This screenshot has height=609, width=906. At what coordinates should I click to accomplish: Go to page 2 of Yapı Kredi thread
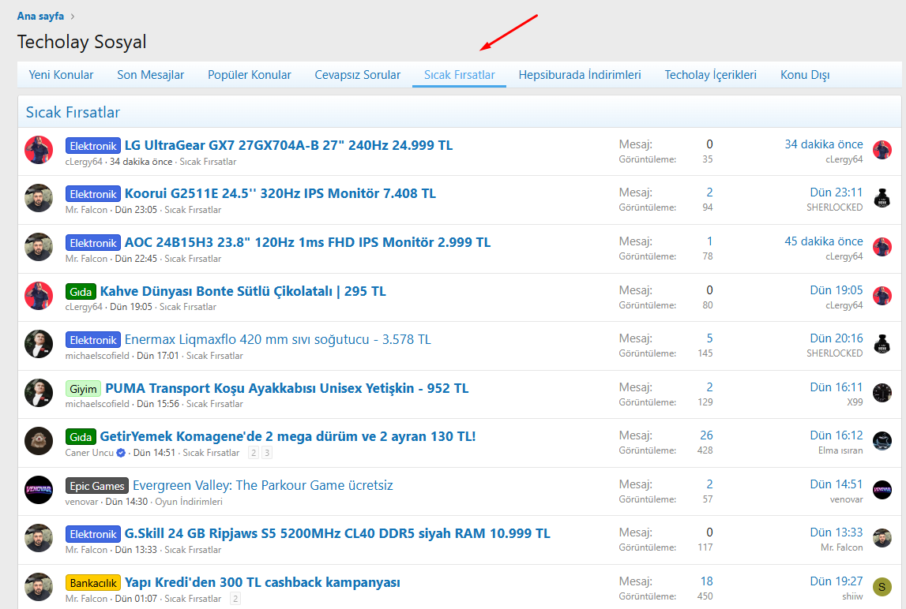[x=235, y=599]
